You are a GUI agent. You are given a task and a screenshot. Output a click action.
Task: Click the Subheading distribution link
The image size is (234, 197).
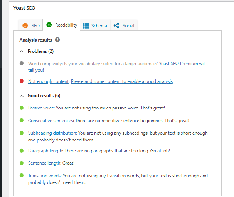52,133
